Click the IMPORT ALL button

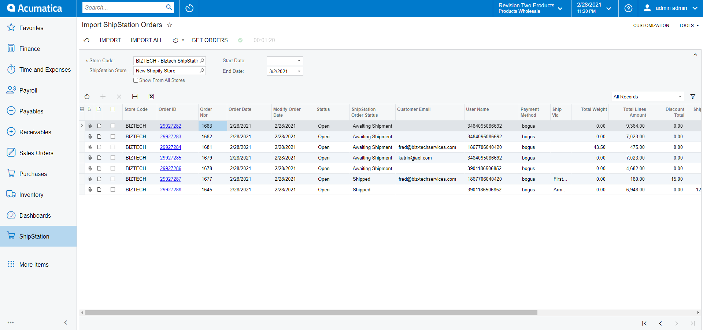(x=147, y=40)
